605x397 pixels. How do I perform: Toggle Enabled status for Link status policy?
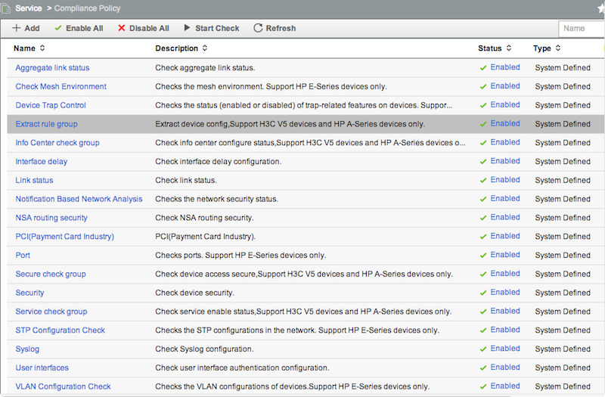point(504,180)
